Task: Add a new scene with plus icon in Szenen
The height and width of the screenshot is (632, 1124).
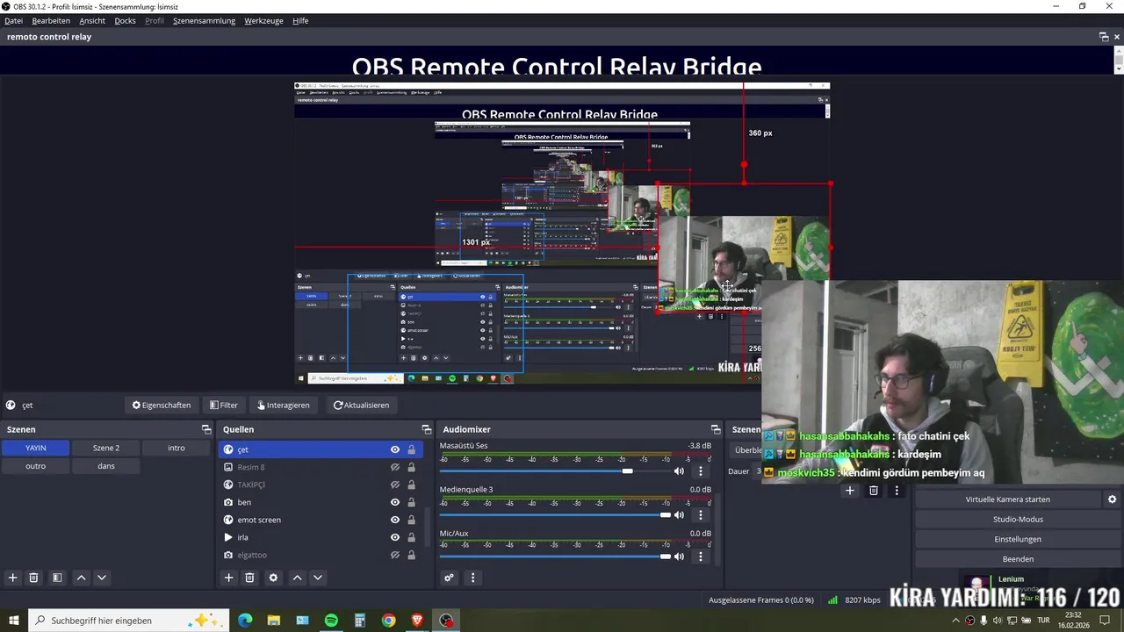Action: click(13, 578)
